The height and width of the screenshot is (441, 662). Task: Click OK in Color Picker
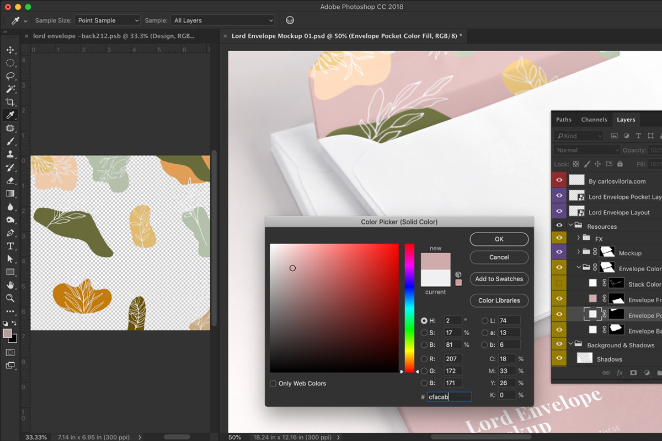coord(499,239)
